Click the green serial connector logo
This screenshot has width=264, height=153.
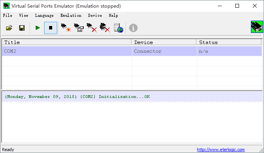tap(257, 27)
